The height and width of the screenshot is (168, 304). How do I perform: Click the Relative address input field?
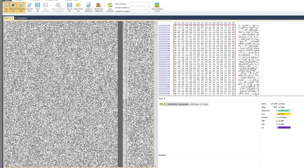pos(139,8)
